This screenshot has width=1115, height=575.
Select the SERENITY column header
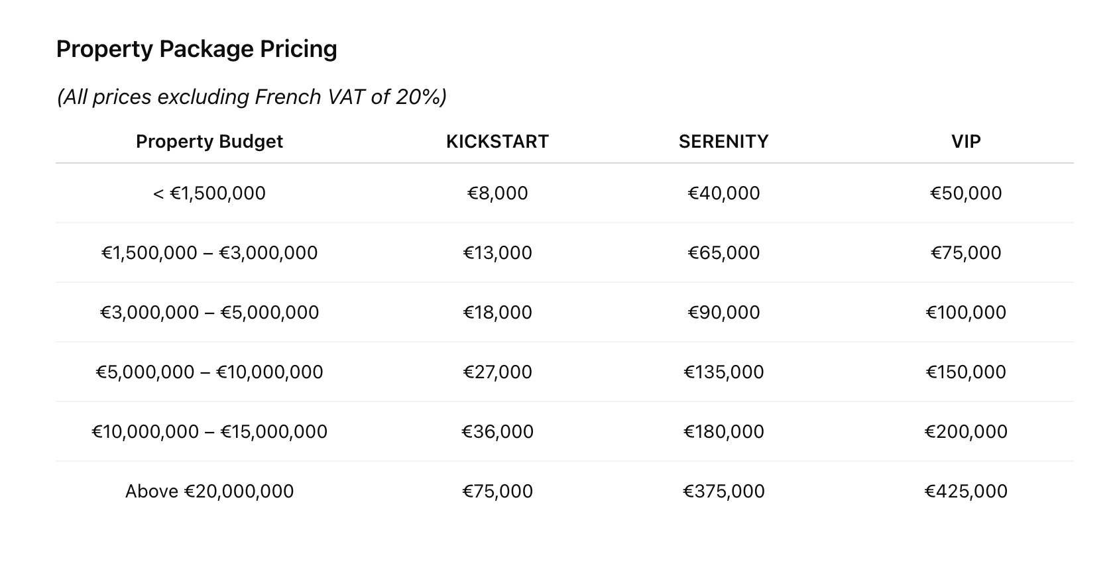coord(723,141)
